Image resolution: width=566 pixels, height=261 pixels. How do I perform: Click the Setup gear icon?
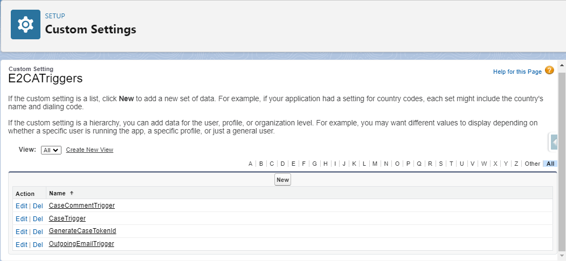(x=25, y=25)
